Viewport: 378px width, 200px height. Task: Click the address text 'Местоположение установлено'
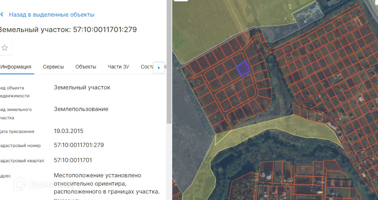(x=97, y=175)
